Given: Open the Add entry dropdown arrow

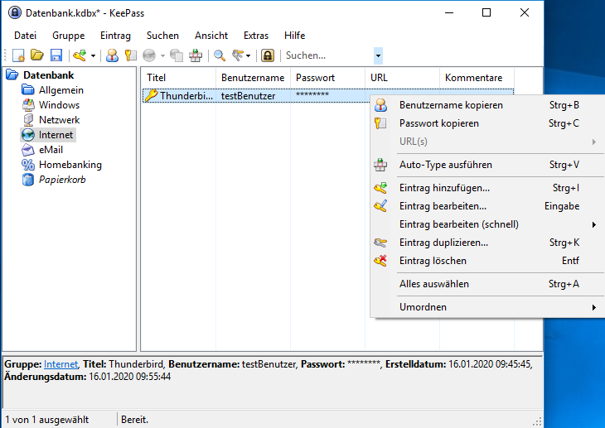Looking at the screenshot, I should (x=93, y=56).
